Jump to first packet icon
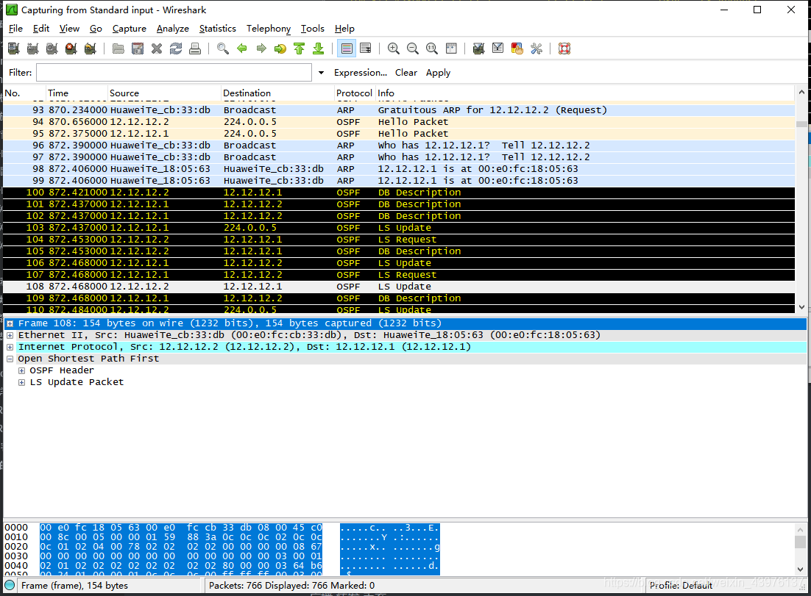This screenshot has width=811, height=596. click(300, 49)
